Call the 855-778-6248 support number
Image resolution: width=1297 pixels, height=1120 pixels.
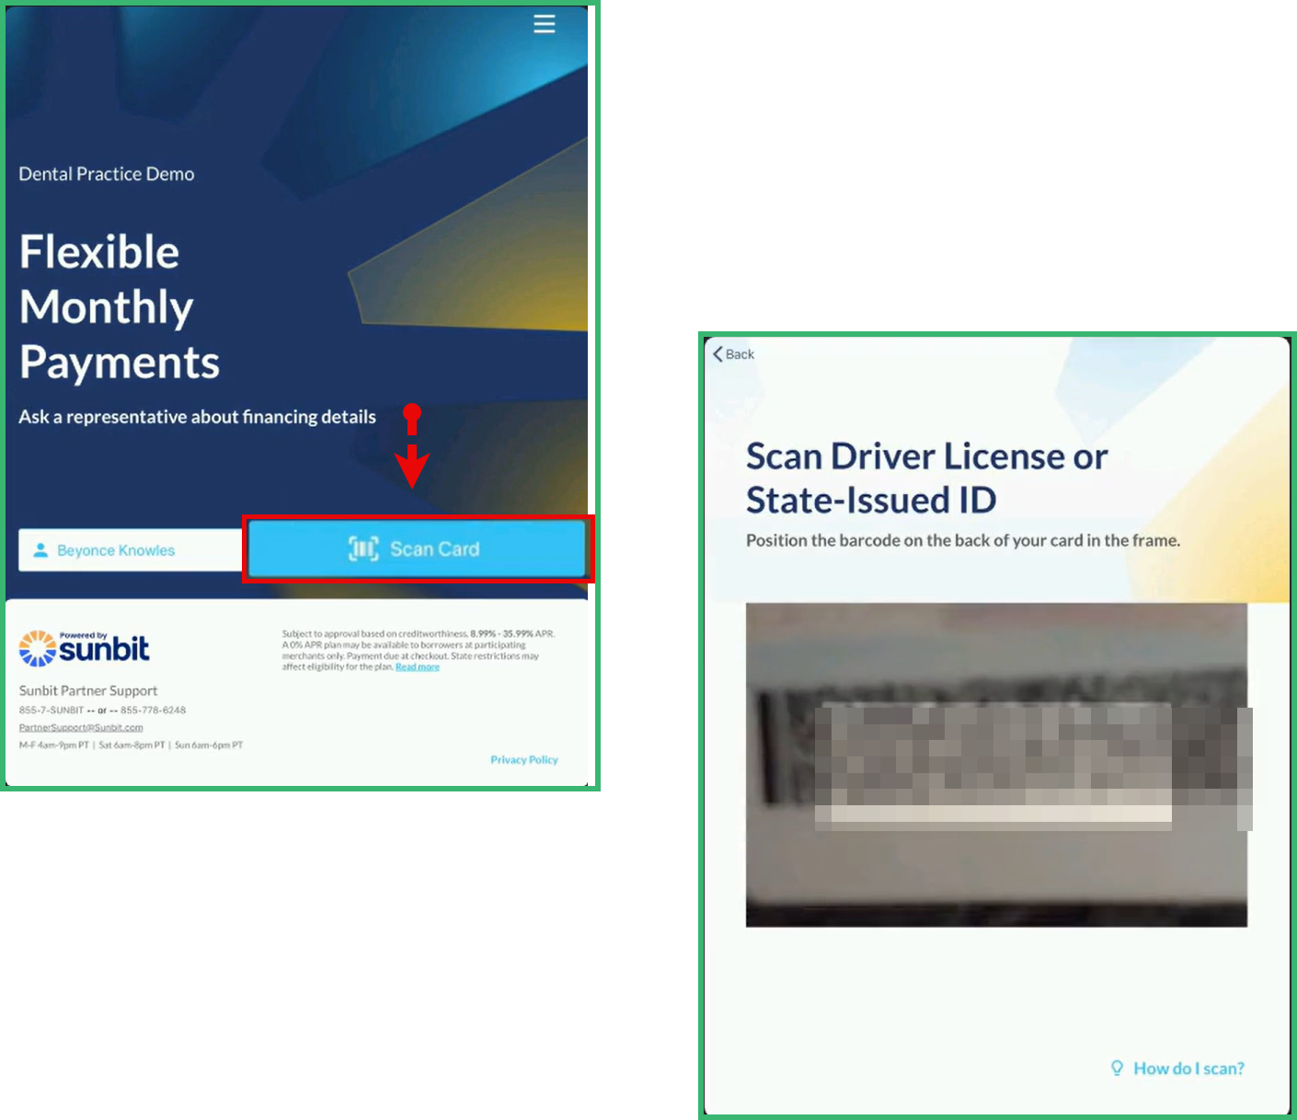(153, 710)
